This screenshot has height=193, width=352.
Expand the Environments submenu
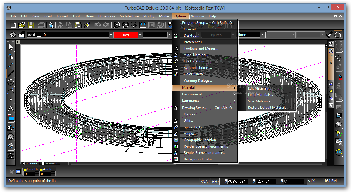[x=205, y=94]
